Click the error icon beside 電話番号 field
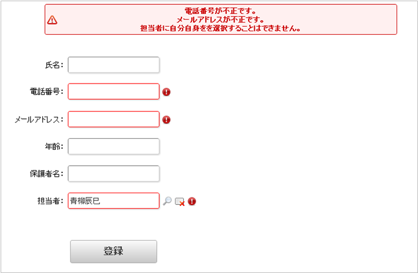This screenshot has width=418, height=273. [166, 92]
